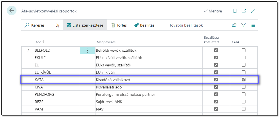Toggle Bevallásra kötelezett in KATA row
279x117 pixels.
pyautogui.click(x=216, y=80)
